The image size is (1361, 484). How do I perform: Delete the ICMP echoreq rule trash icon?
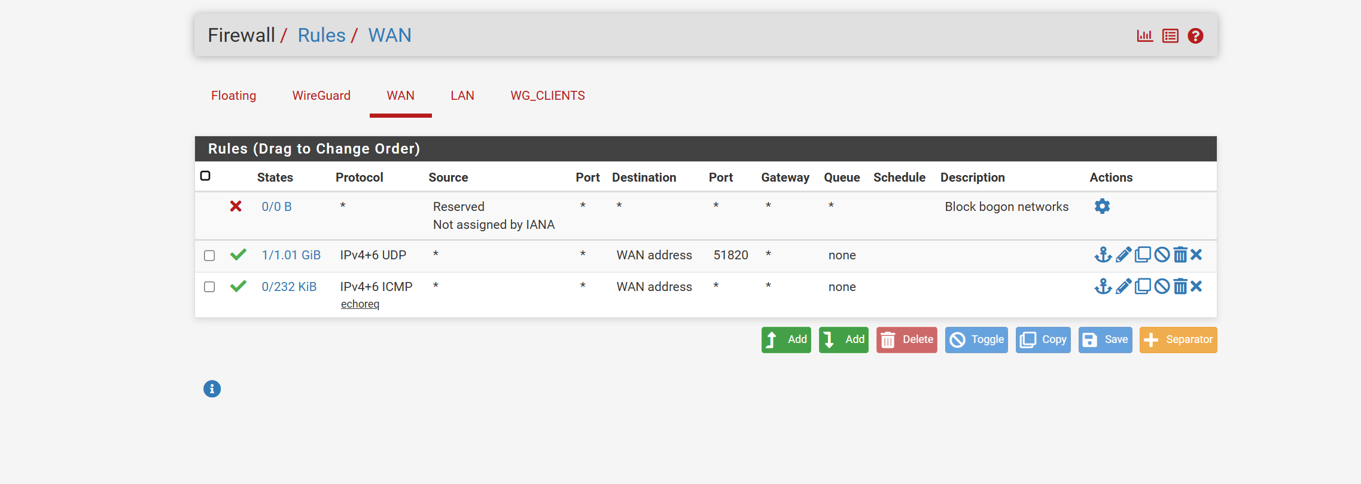pos(1180,287)
